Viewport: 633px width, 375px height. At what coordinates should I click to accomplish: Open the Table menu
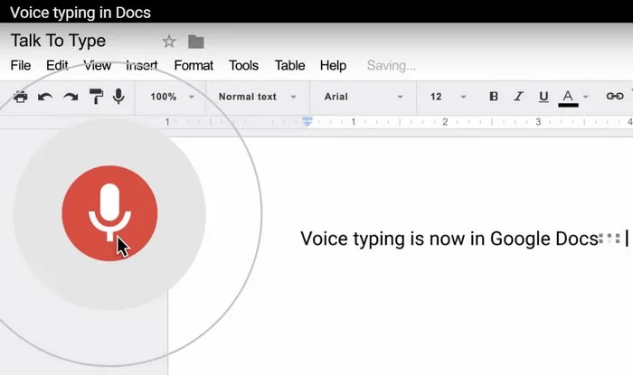click(289, 65)
